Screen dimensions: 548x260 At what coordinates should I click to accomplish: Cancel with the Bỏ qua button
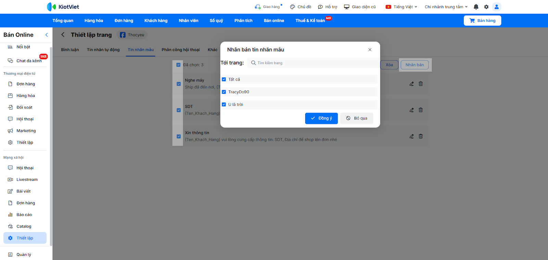(x=357, y=118)
